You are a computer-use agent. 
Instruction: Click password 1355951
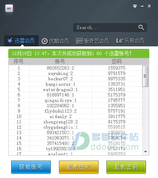point(117,106)
